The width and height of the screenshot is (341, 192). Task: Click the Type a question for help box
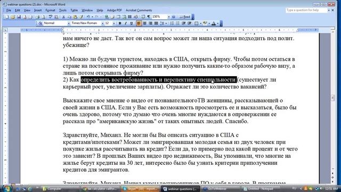click(x=306, y=10)
